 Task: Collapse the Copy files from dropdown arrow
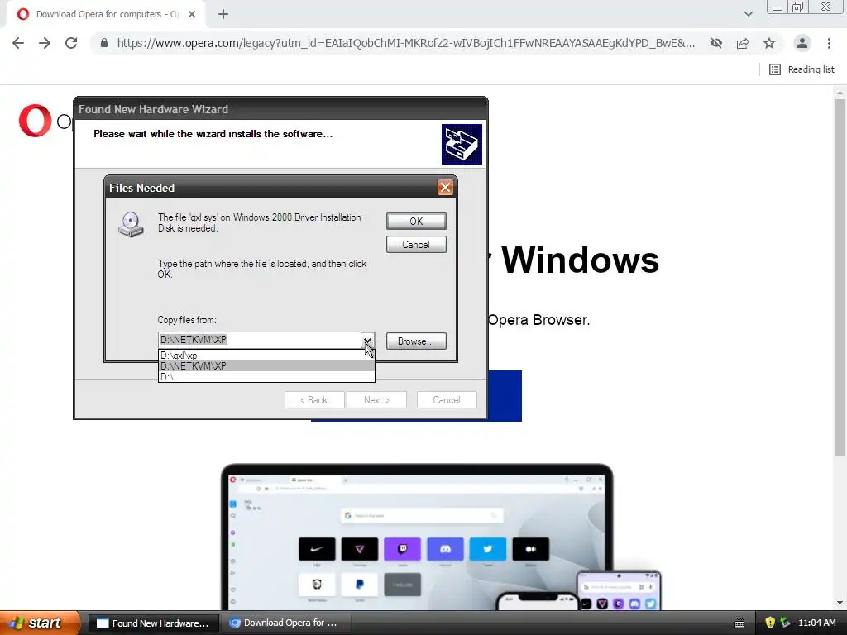(x=367, y=340)
